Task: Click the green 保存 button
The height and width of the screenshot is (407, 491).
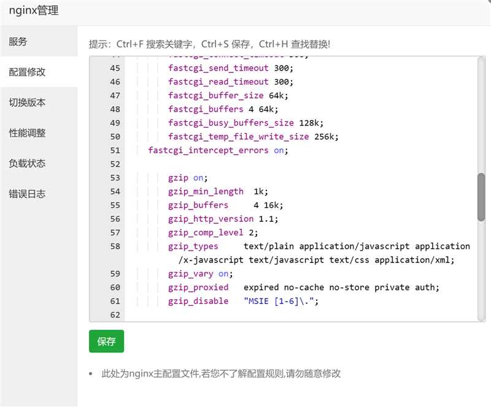Action: 106,341
